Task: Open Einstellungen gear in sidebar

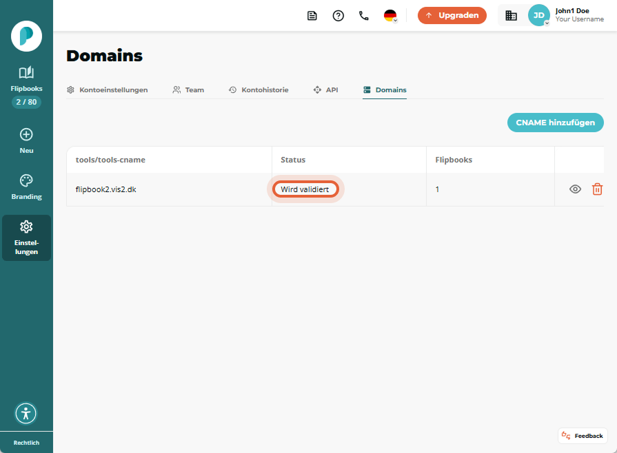Action: tap(26, 238)
